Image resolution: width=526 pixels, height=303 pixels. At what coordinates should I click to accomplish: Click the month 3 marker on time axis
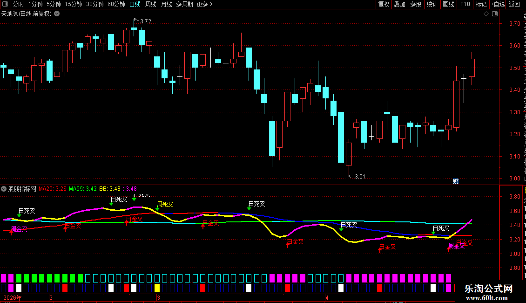click(x=158, y=297)
